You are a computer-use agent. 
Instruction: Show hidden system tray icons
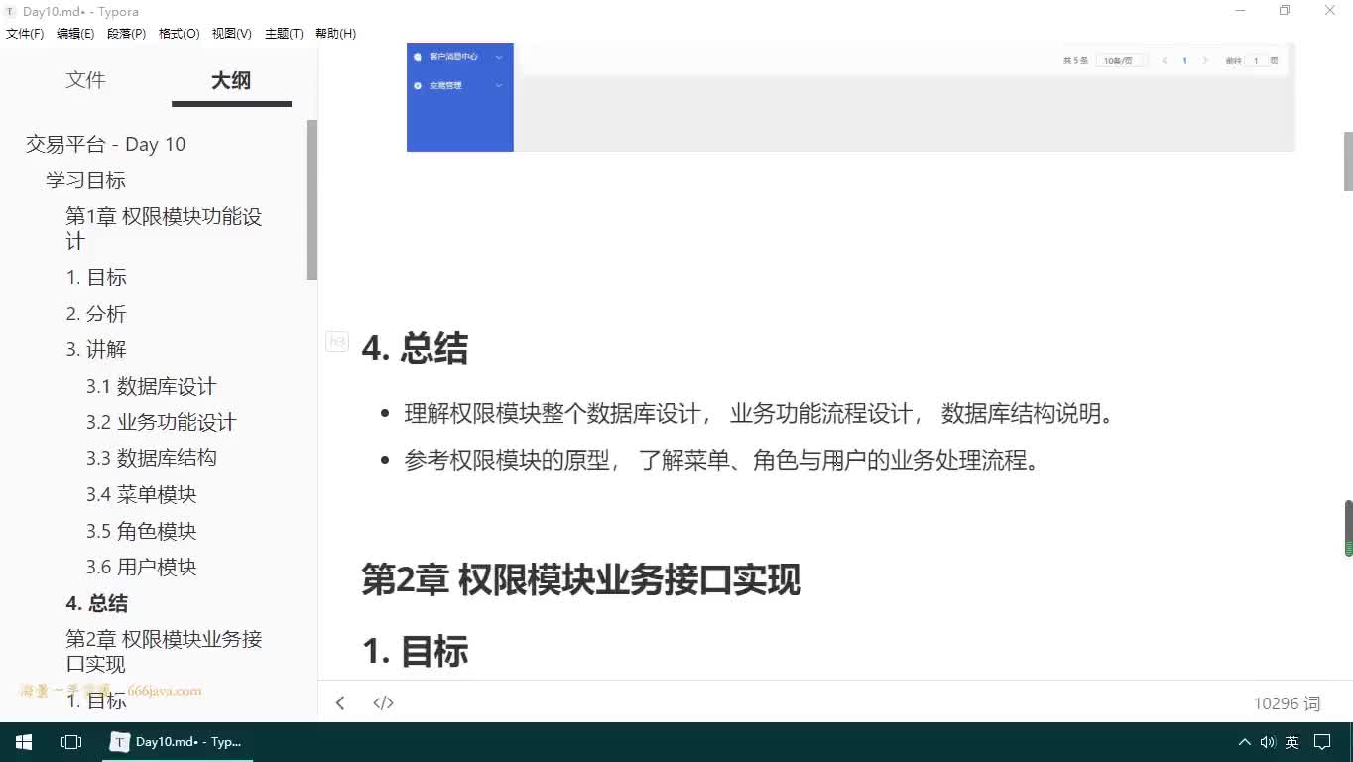[1244, 742]
